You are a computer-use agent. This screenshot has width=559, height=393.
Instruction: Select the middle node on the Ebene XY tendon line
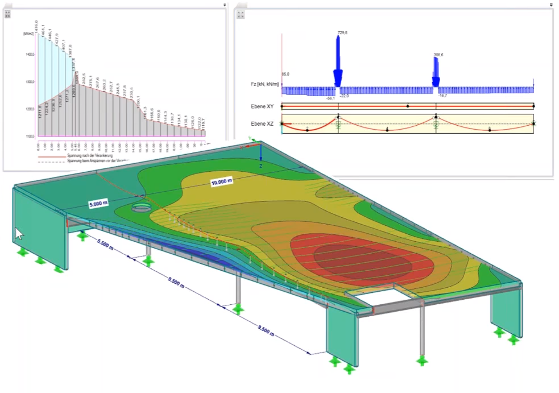408,106
